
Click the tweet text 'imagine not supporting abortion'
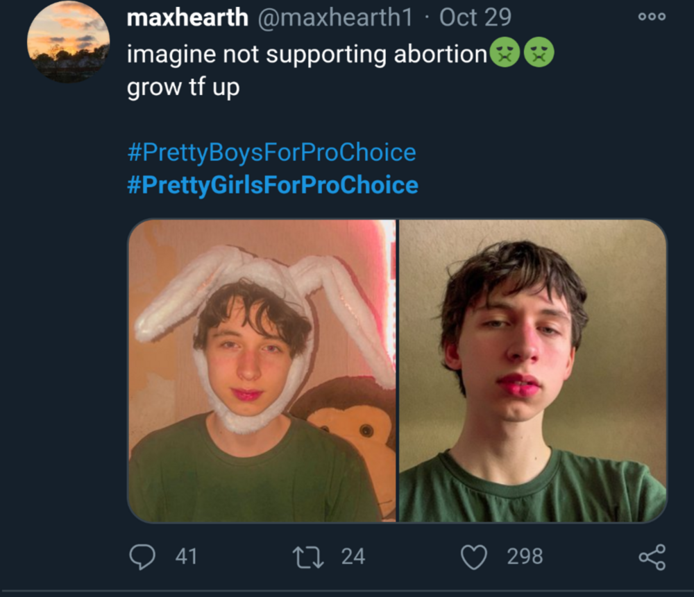(x=307, y=55)
